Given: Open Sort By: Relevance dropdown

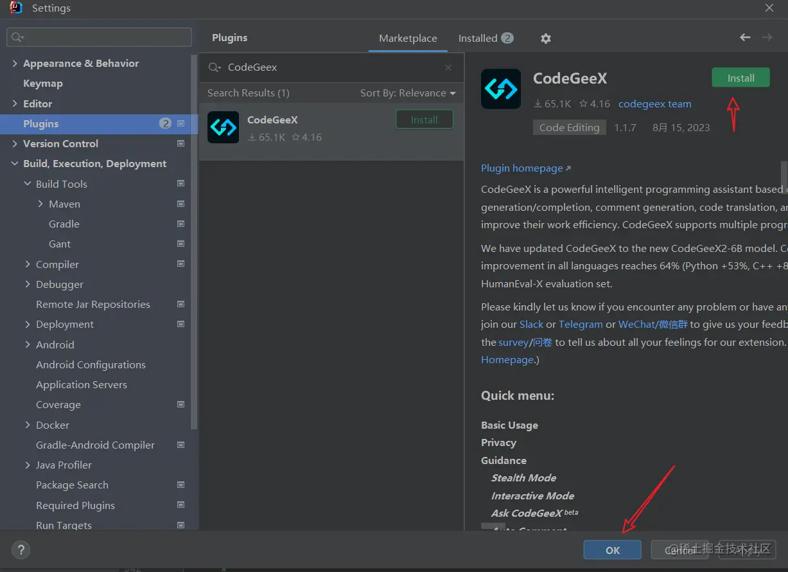Looking at the screenshot, I should pyautogui.click(x=408, y=93).
